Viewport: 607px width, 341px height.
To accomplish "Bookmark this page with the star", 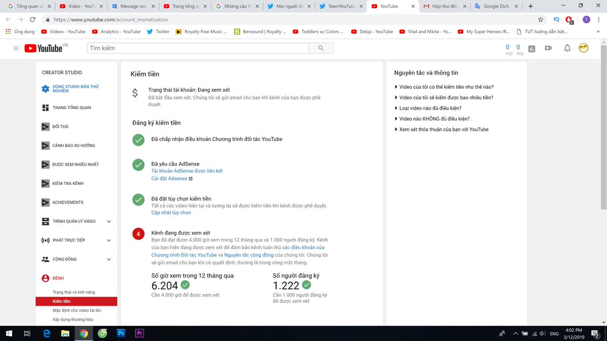I will 540,20.
